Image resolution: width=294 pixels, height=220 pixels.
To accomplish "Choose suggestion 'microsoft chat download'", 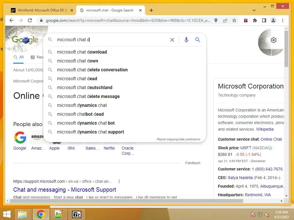I will pos(125,52).
